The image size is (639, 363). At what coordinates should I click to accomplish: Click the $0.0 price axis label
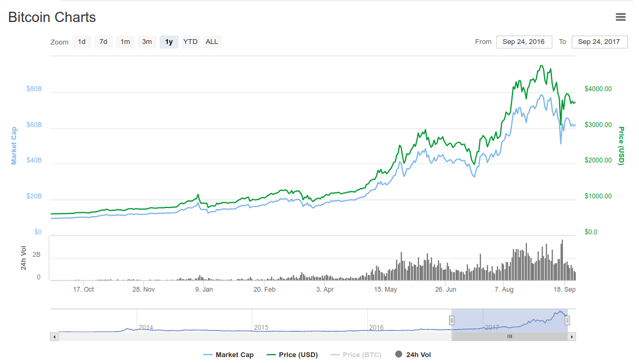(591, 232)
